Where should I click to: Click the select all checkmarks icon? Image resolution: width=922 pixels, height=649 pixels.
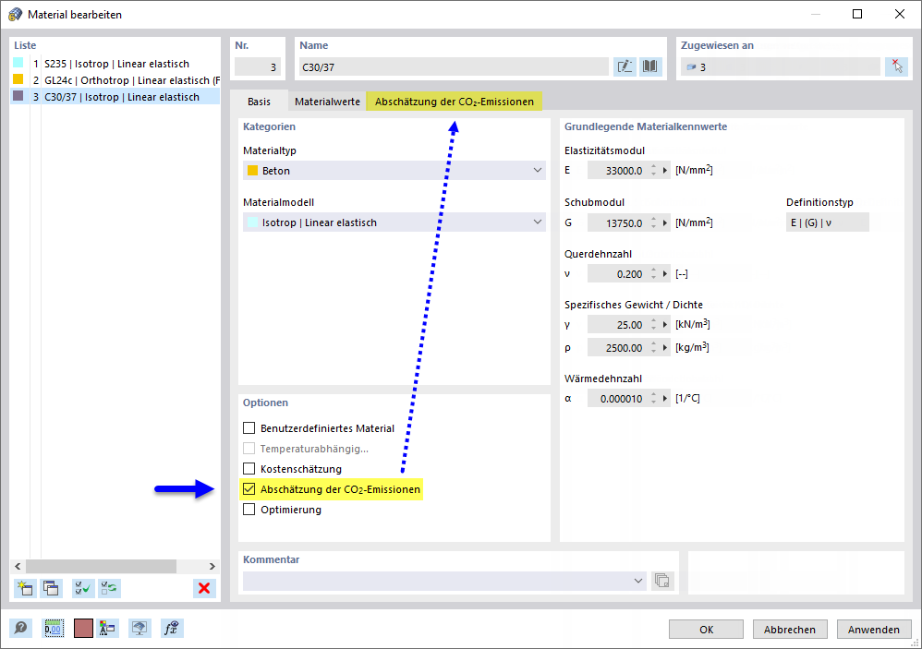[83, 588]
